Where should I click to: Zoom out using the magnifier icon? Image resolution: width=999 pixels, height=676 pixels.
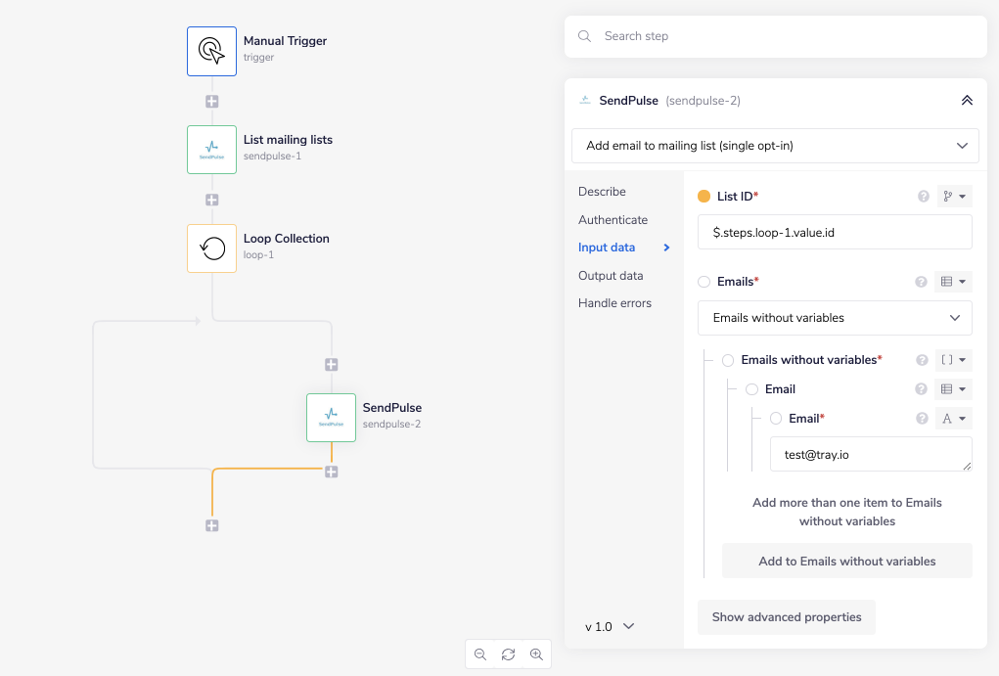[x=479, y=653]
